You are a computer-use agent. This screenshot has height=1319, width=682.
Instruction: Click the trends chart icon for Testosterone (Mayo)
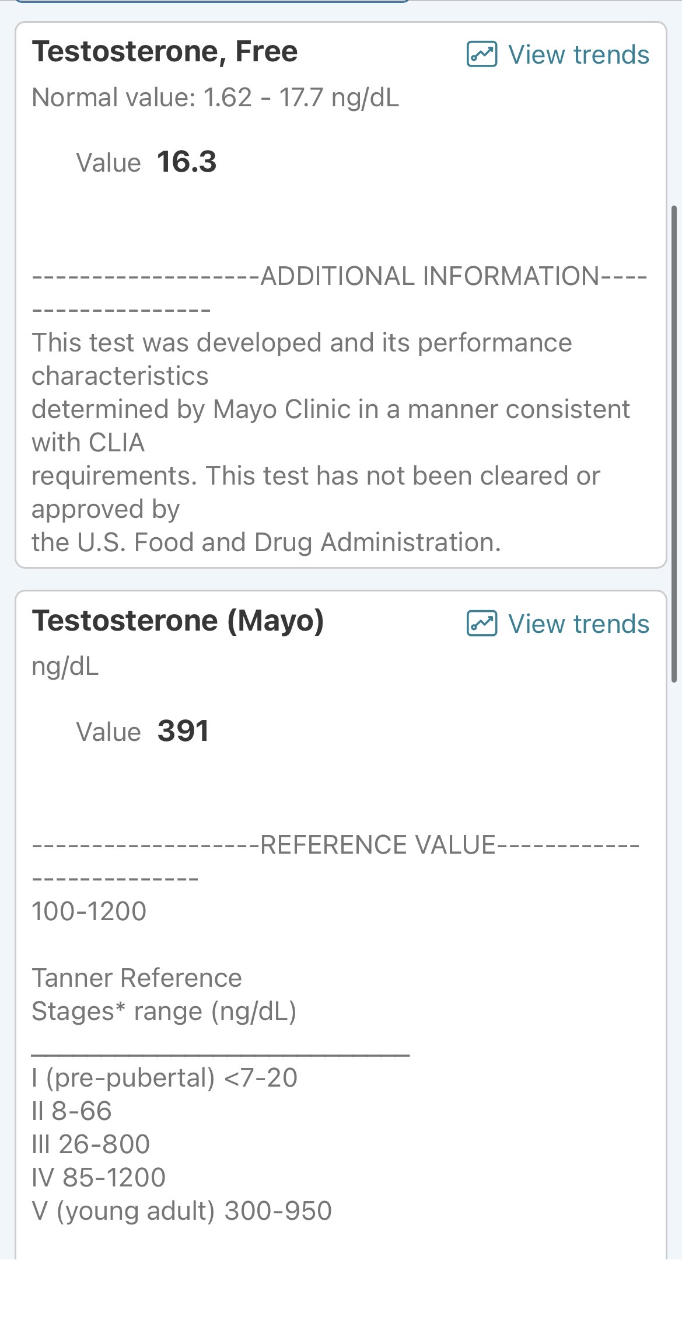[482, 624]
